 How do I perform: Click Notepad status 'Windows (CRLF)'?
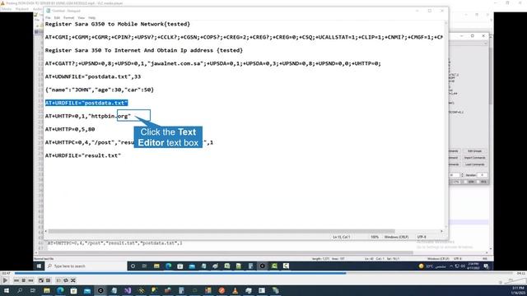click(396, 237)
